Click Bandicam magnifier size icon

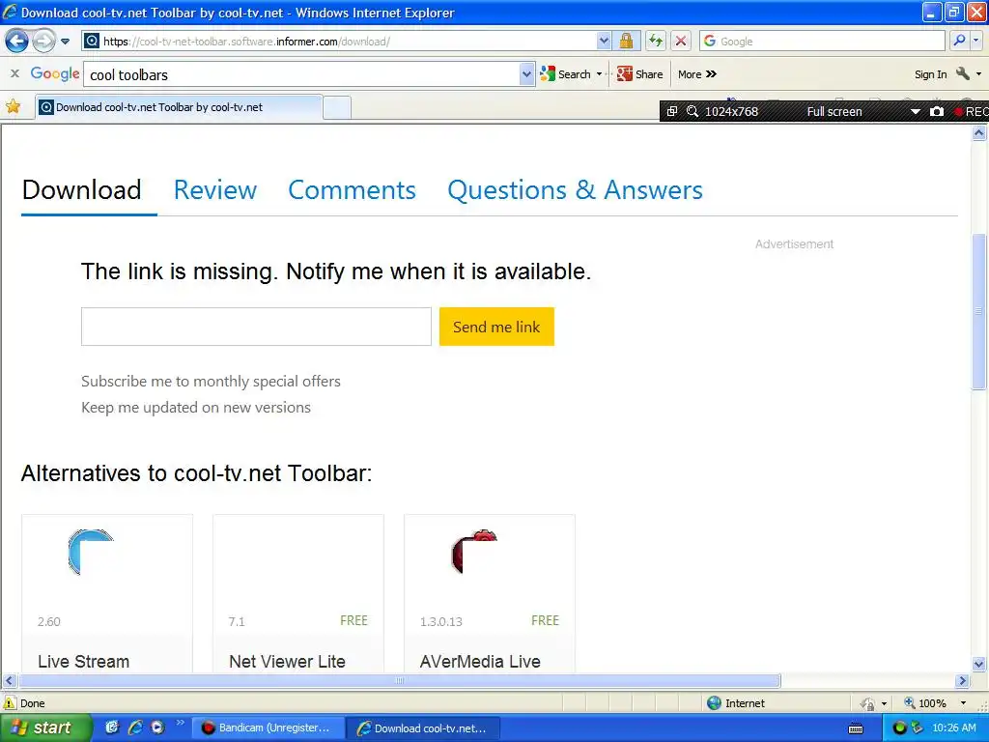[692, 112]
